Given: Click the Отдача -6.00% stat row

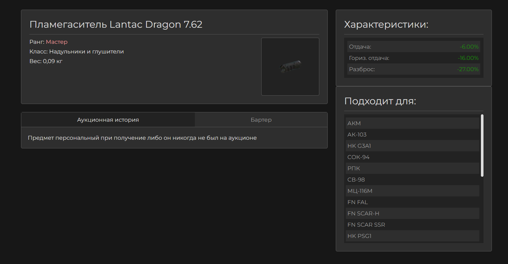Looking at the screenshot, I should pos(414,47).
